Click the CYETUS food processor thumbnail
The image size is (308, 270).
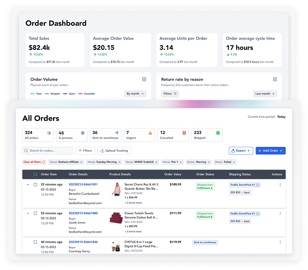coord(116,247)
